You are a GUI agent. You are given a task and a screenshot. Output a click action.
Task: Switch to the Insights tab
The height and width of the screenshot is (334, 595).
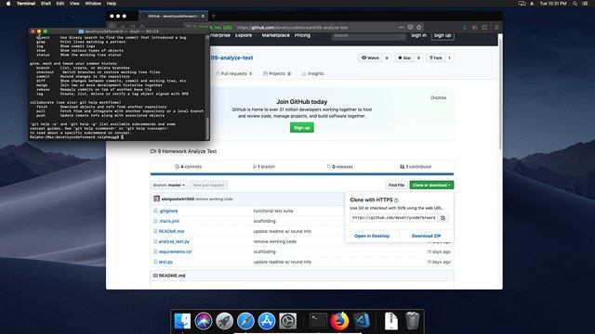[x=312, y=73]
